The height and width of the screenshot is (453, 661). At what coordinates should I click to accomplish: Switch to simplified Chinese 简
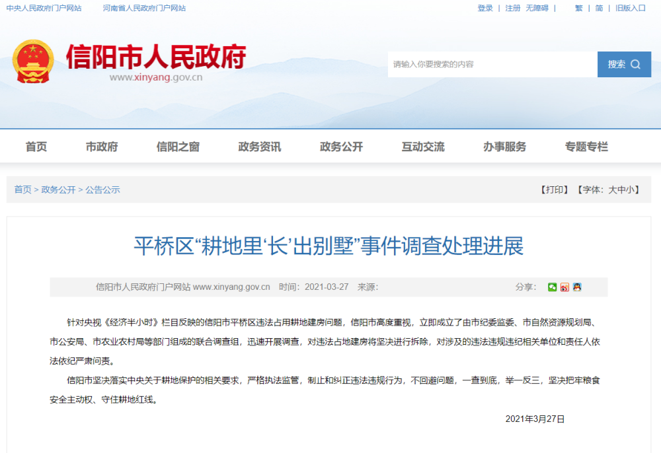599,8
